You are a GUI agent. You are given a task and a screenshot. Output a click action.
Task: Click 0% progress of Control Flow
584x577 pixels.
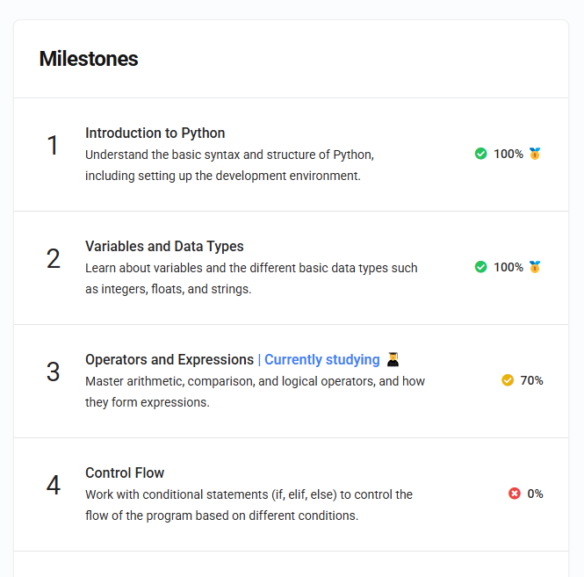535,494
